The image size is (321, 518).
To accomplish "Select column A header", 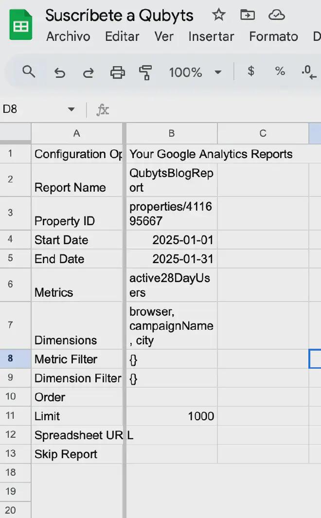I will [77, 133].
